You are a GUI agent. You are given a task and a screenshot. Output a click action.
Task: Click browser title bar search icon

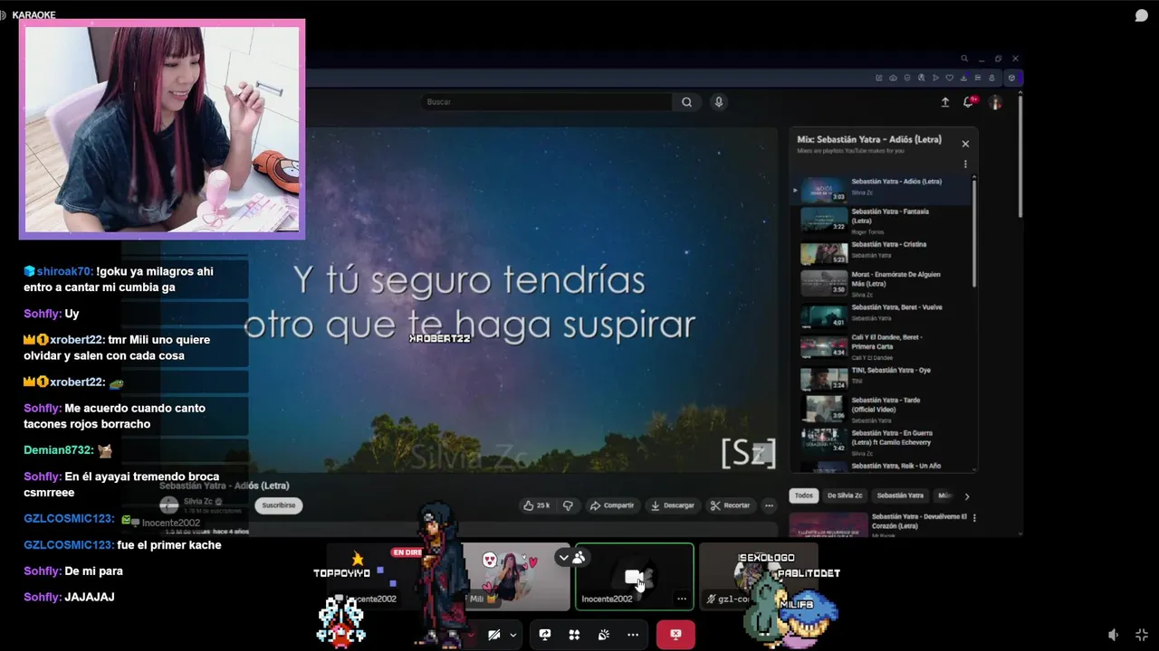[x=964, y=59]
